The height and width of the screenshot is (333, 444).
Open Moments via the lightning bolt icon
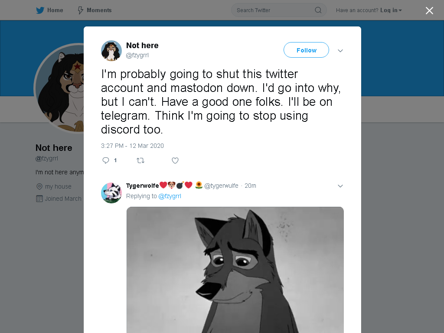pos(80,10)
